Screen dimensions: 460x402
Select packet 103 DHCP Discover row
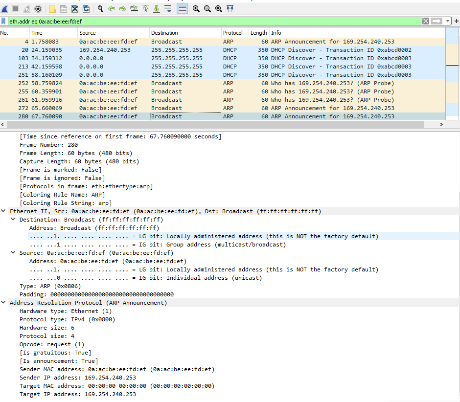click(196, 58)
